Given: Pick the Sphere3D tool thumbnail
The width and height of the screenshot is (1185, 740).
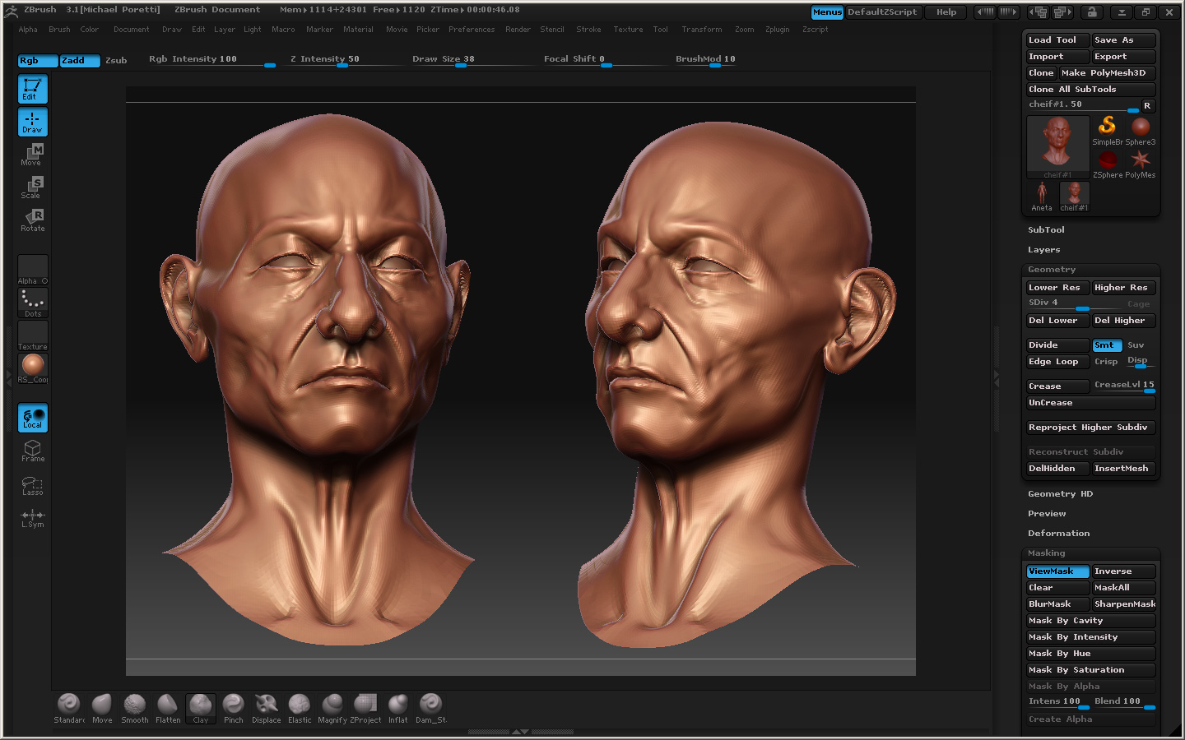Looking at the screenshot, I should click(x=1141, y=131).
